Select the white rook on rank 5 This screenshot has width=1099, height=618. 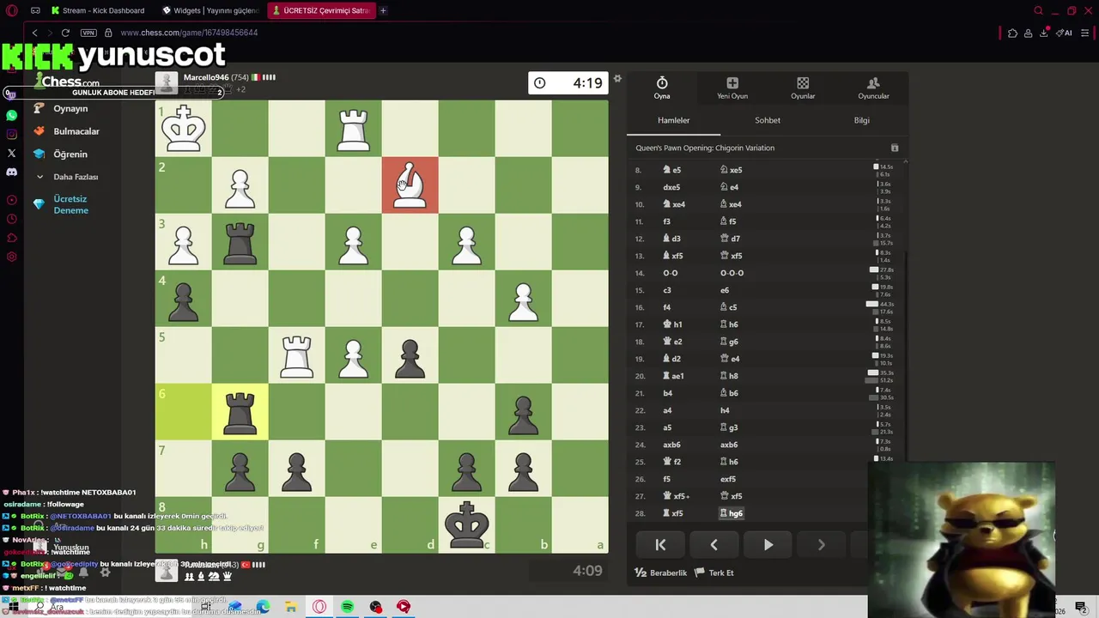296,354
